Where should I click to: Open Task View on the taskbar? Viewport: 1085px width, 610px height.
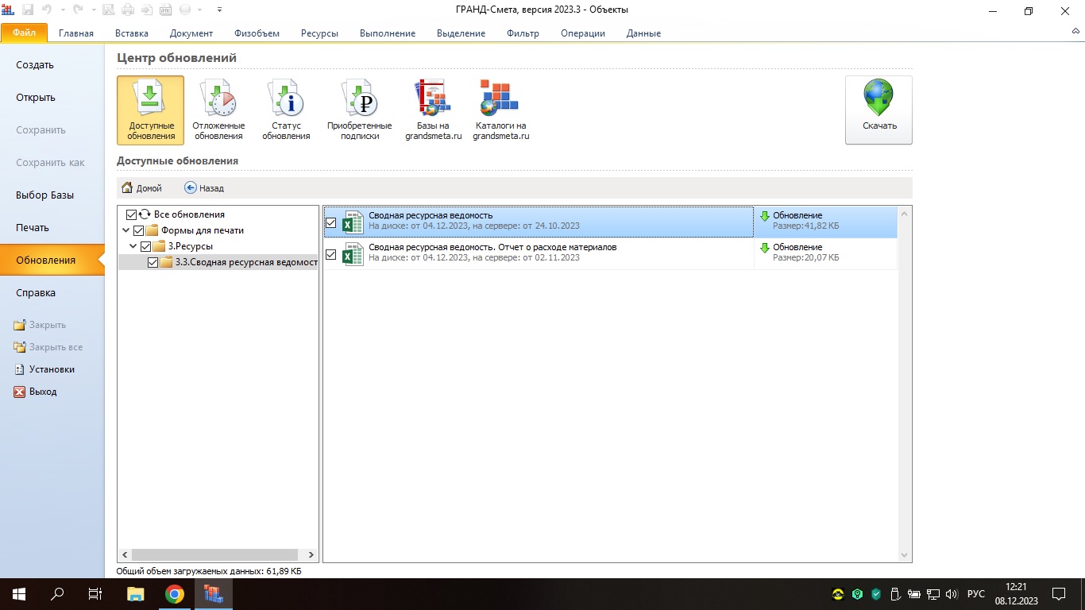[95, 594]
